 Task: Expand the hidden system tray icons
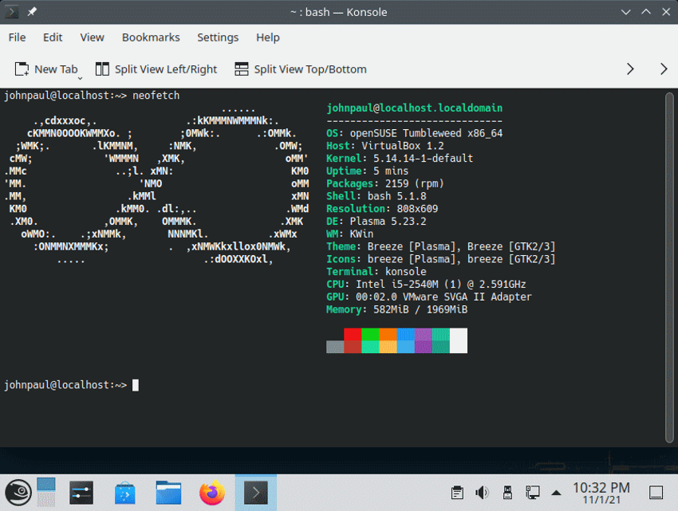[x=556, y=493]
